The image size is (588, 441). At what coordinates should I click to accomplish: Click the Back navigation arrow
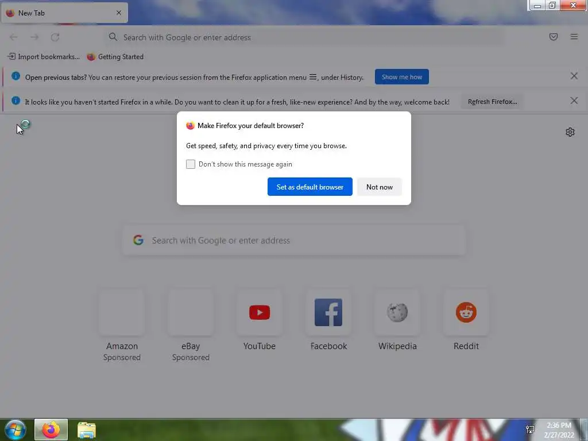pos(14,37)
